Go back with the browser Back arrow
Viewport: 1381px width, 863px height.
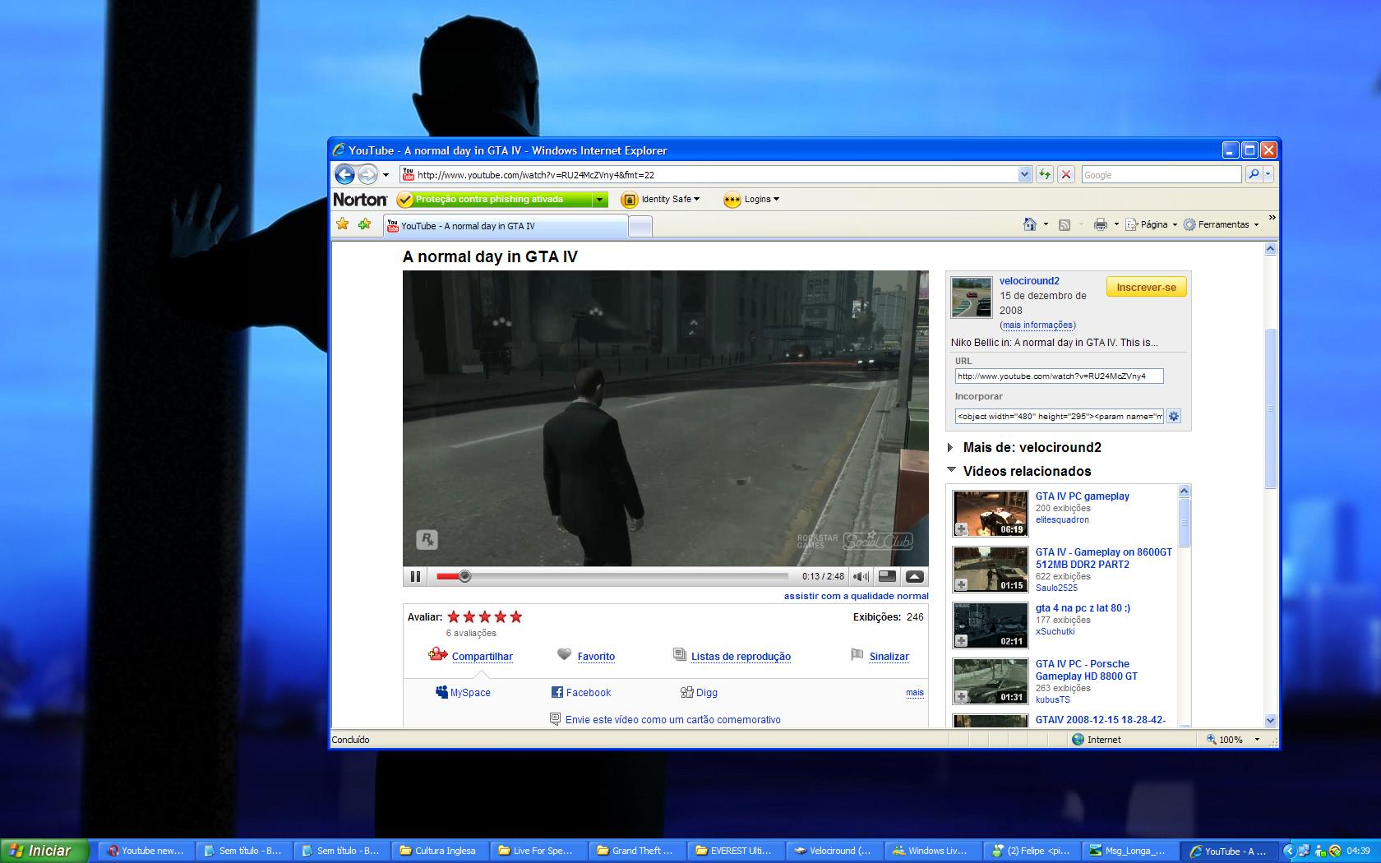(x=344, y=174)
